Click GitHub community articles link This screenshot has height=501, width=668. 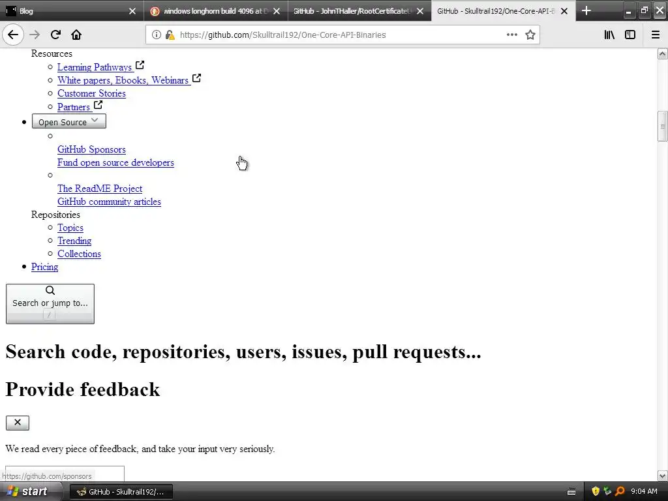(x=109, y=202)
